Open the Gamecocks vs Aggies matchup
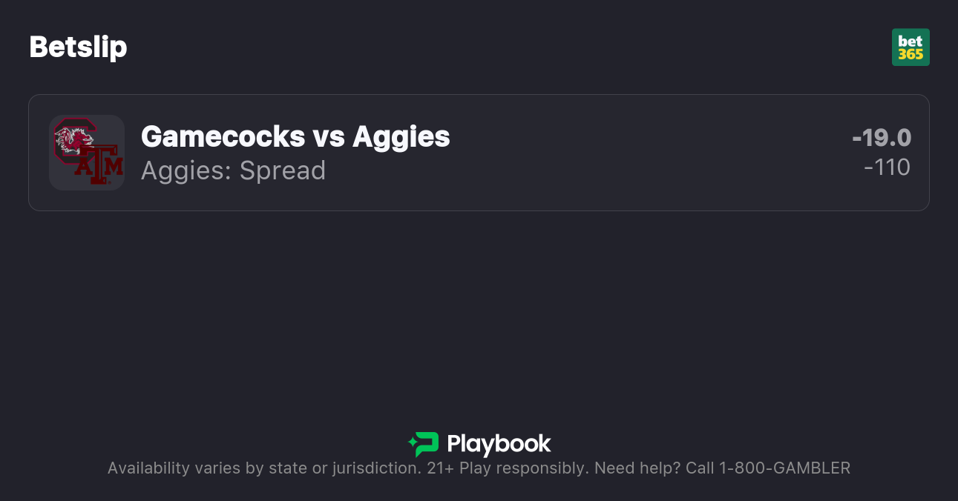 (295, 136)
